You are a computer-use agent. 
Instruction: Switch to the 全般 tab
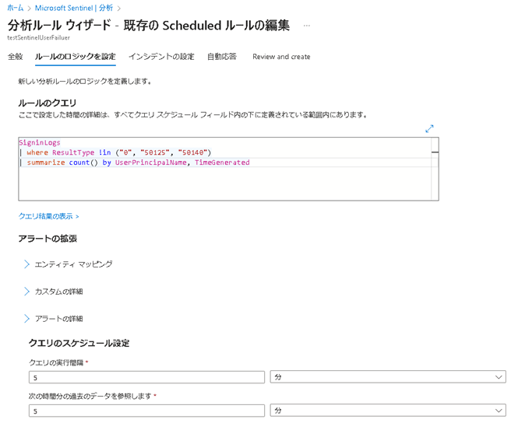pyautogui.click(x=15, y=57)
